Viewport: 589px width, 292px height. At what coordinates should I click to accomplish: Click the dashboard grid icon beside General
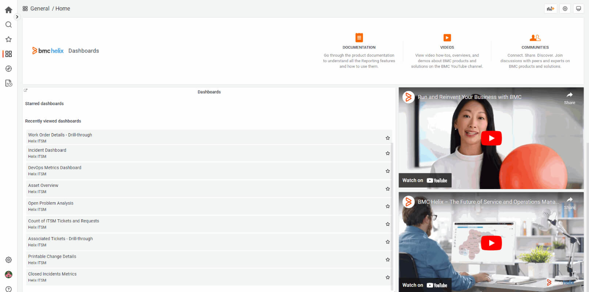click(25, 8)
